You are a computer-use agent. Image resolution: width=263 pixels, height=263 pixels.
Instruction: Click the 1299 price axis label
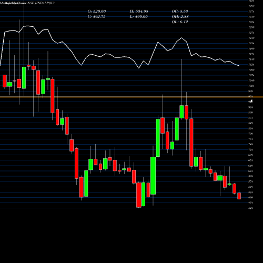251,27
